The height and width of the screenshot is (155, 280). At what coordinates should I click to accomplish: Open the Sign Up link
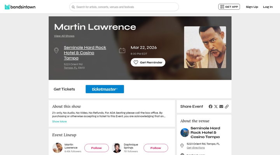tap(252, 7)
